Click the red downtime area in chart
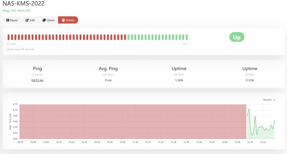 click(x=132, y=122)
